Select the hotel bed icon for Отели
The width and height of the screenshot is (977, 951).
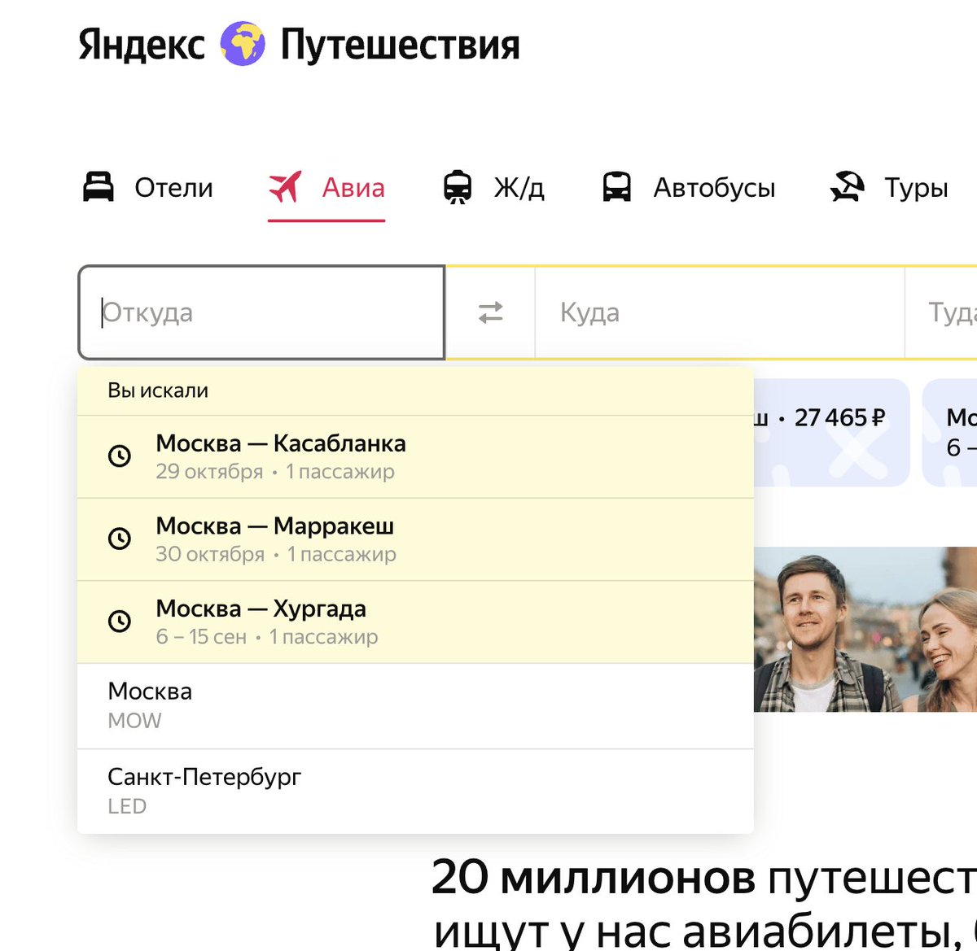pyautogui.click(x=101, y=187)
